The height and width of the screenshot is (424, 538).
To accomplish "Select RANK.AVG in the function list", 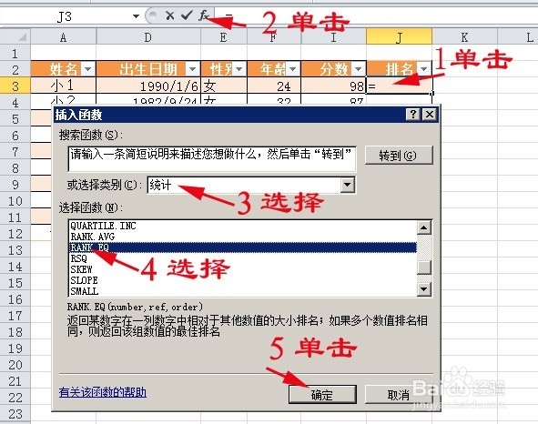I will (243, 237).
